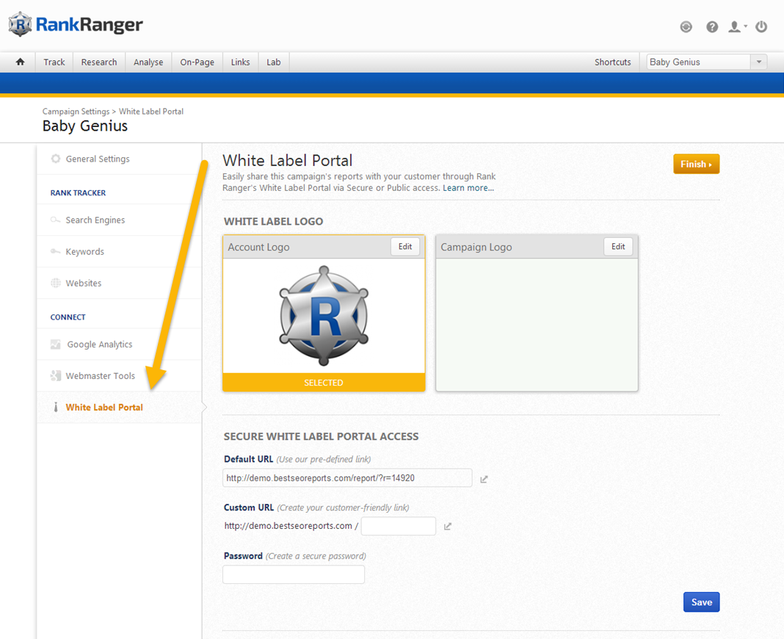Viewport: 784px width, 639px height.
Task: Click the circular support icon in header
Action: (x=686, y=27)
